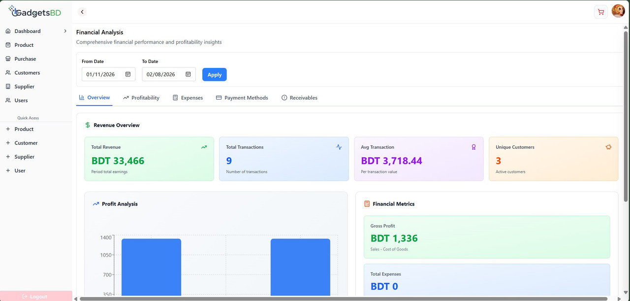Add a new Supplier via Quick Access plus

[8, 156]
